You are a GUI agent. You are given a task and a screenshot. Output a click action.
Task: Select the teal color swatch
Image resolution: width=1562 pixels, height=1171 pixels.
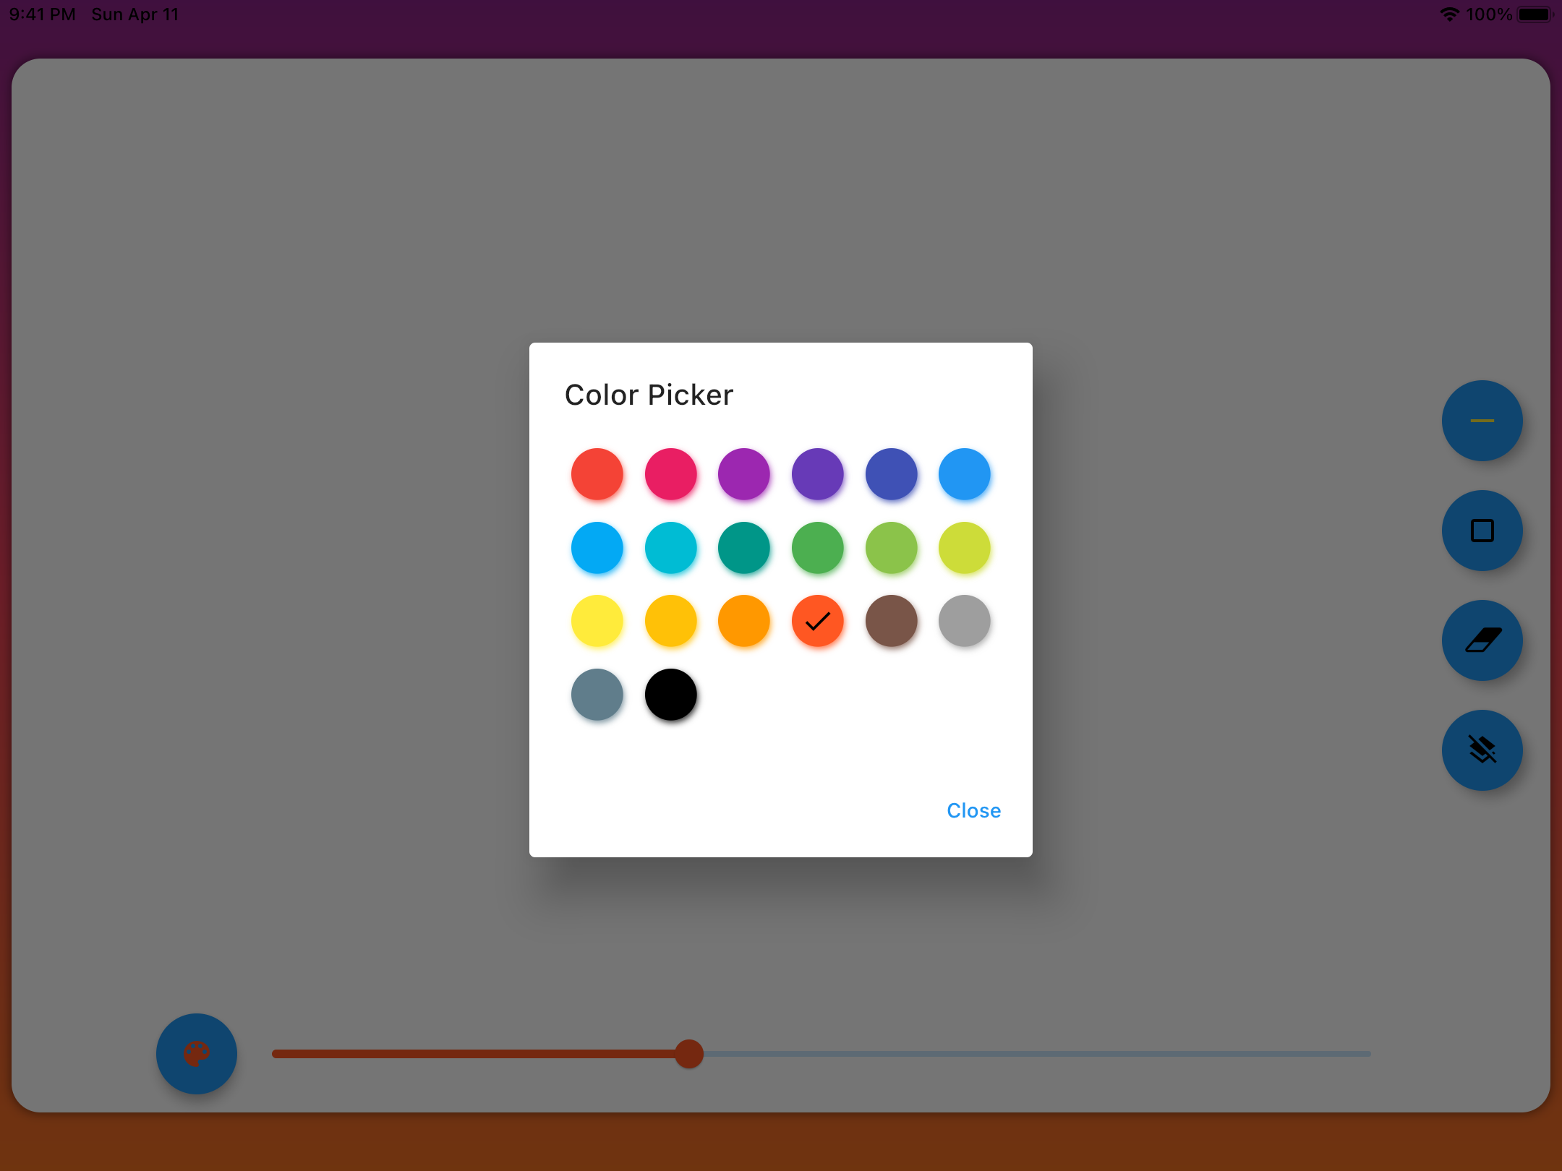click(x=744, y=548)
